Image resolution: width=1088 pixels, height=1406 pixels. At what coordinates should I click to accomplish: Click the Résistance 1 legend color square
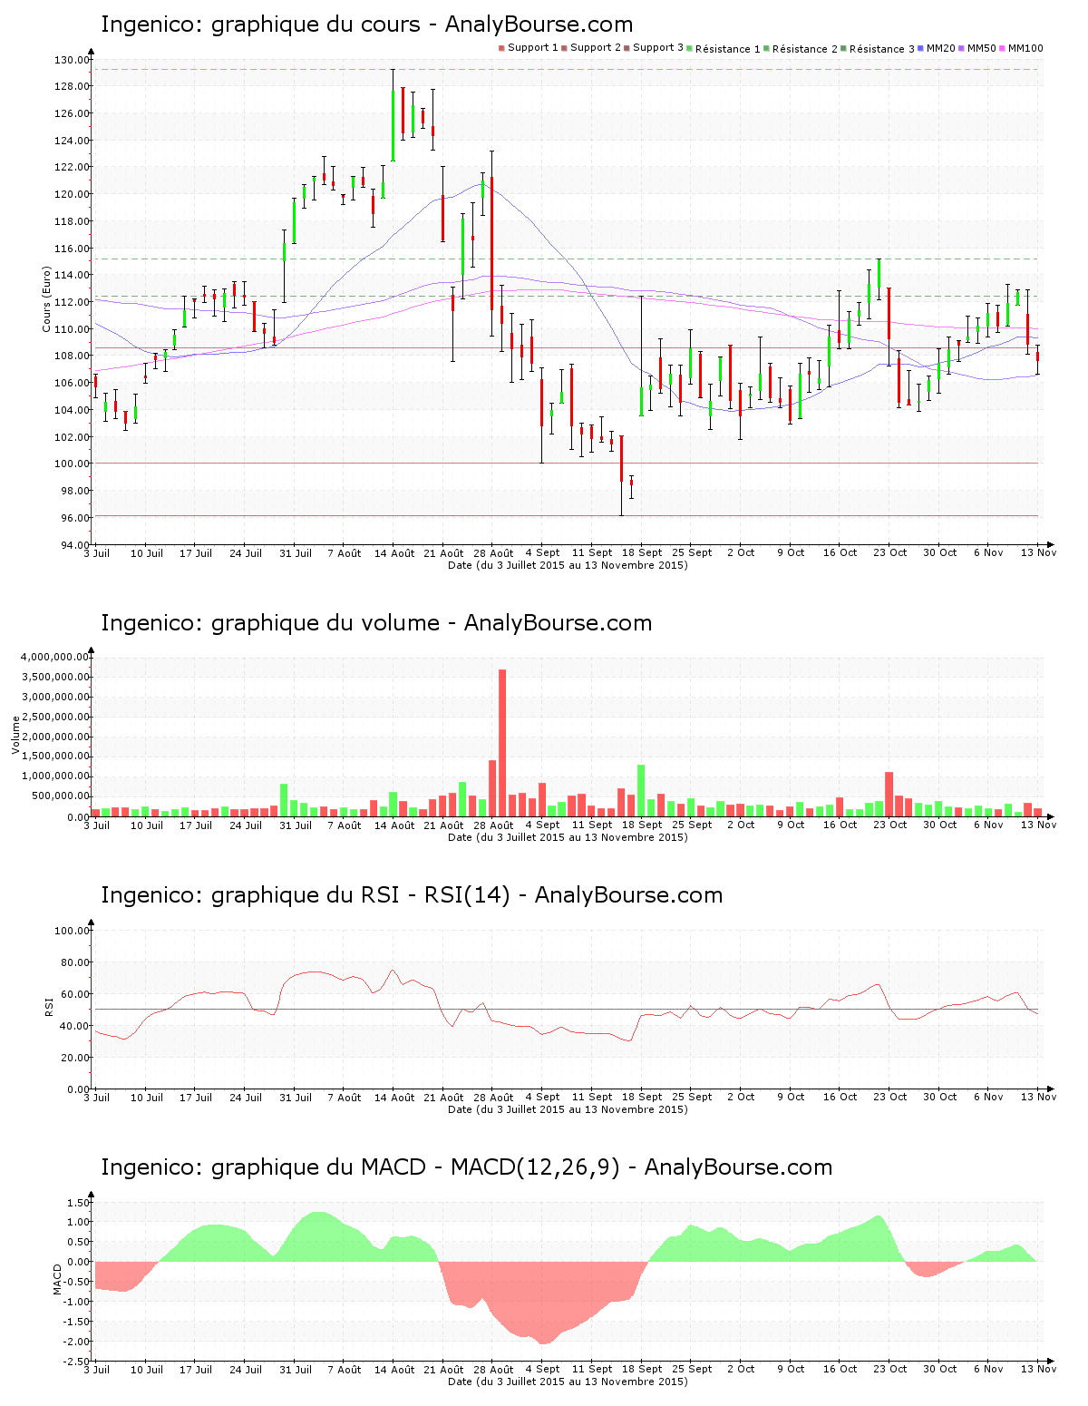(690, 48)
